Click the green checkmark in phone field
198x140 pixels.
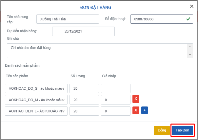point(188,19)
